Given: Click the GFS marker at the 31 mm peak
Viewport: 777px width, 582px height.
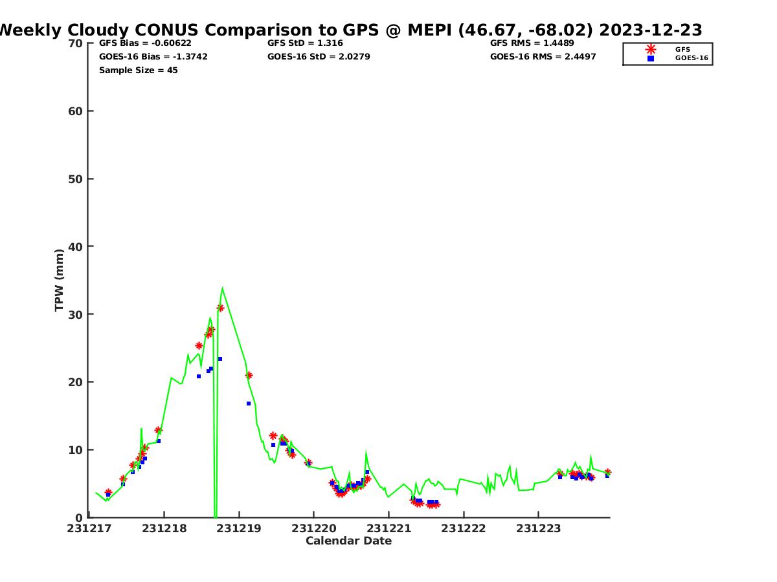Looking at the screenshot, I should [x=220, y=308].
